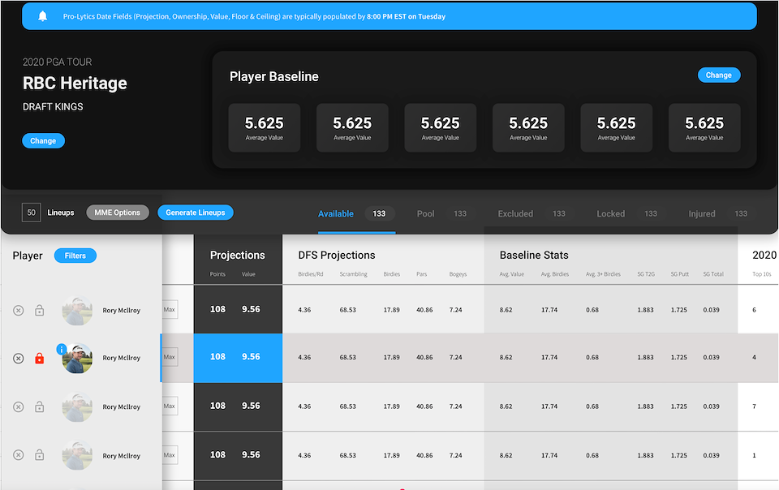This screenshot has height=490, width=779.
Task: Sort by the SG T2G column header
Action: 646,274
